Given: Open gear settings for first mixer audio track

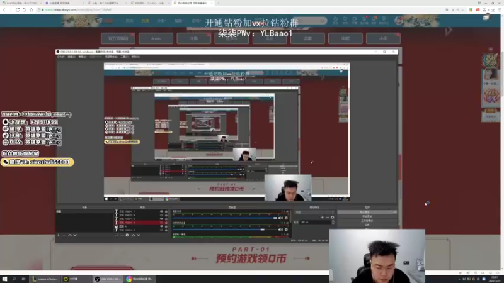Looking at the screenshot, I should 286,218.
